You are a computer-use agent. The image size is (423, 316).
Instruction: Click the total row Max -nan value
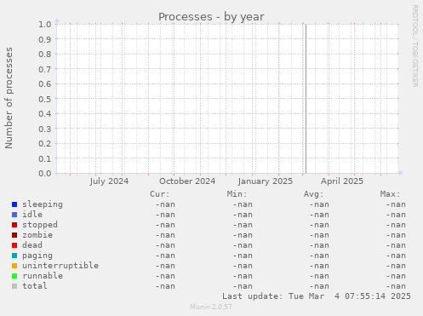coord(396,286)
